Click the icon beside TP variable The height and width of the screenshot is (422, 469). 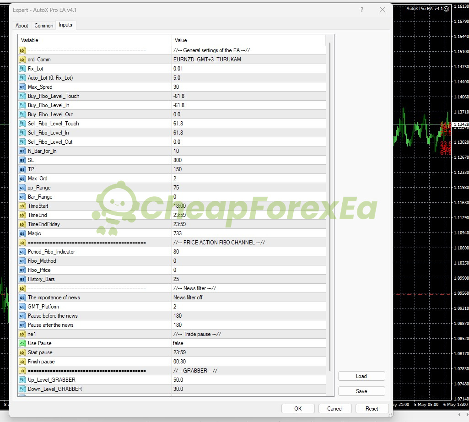click(22, 169)
